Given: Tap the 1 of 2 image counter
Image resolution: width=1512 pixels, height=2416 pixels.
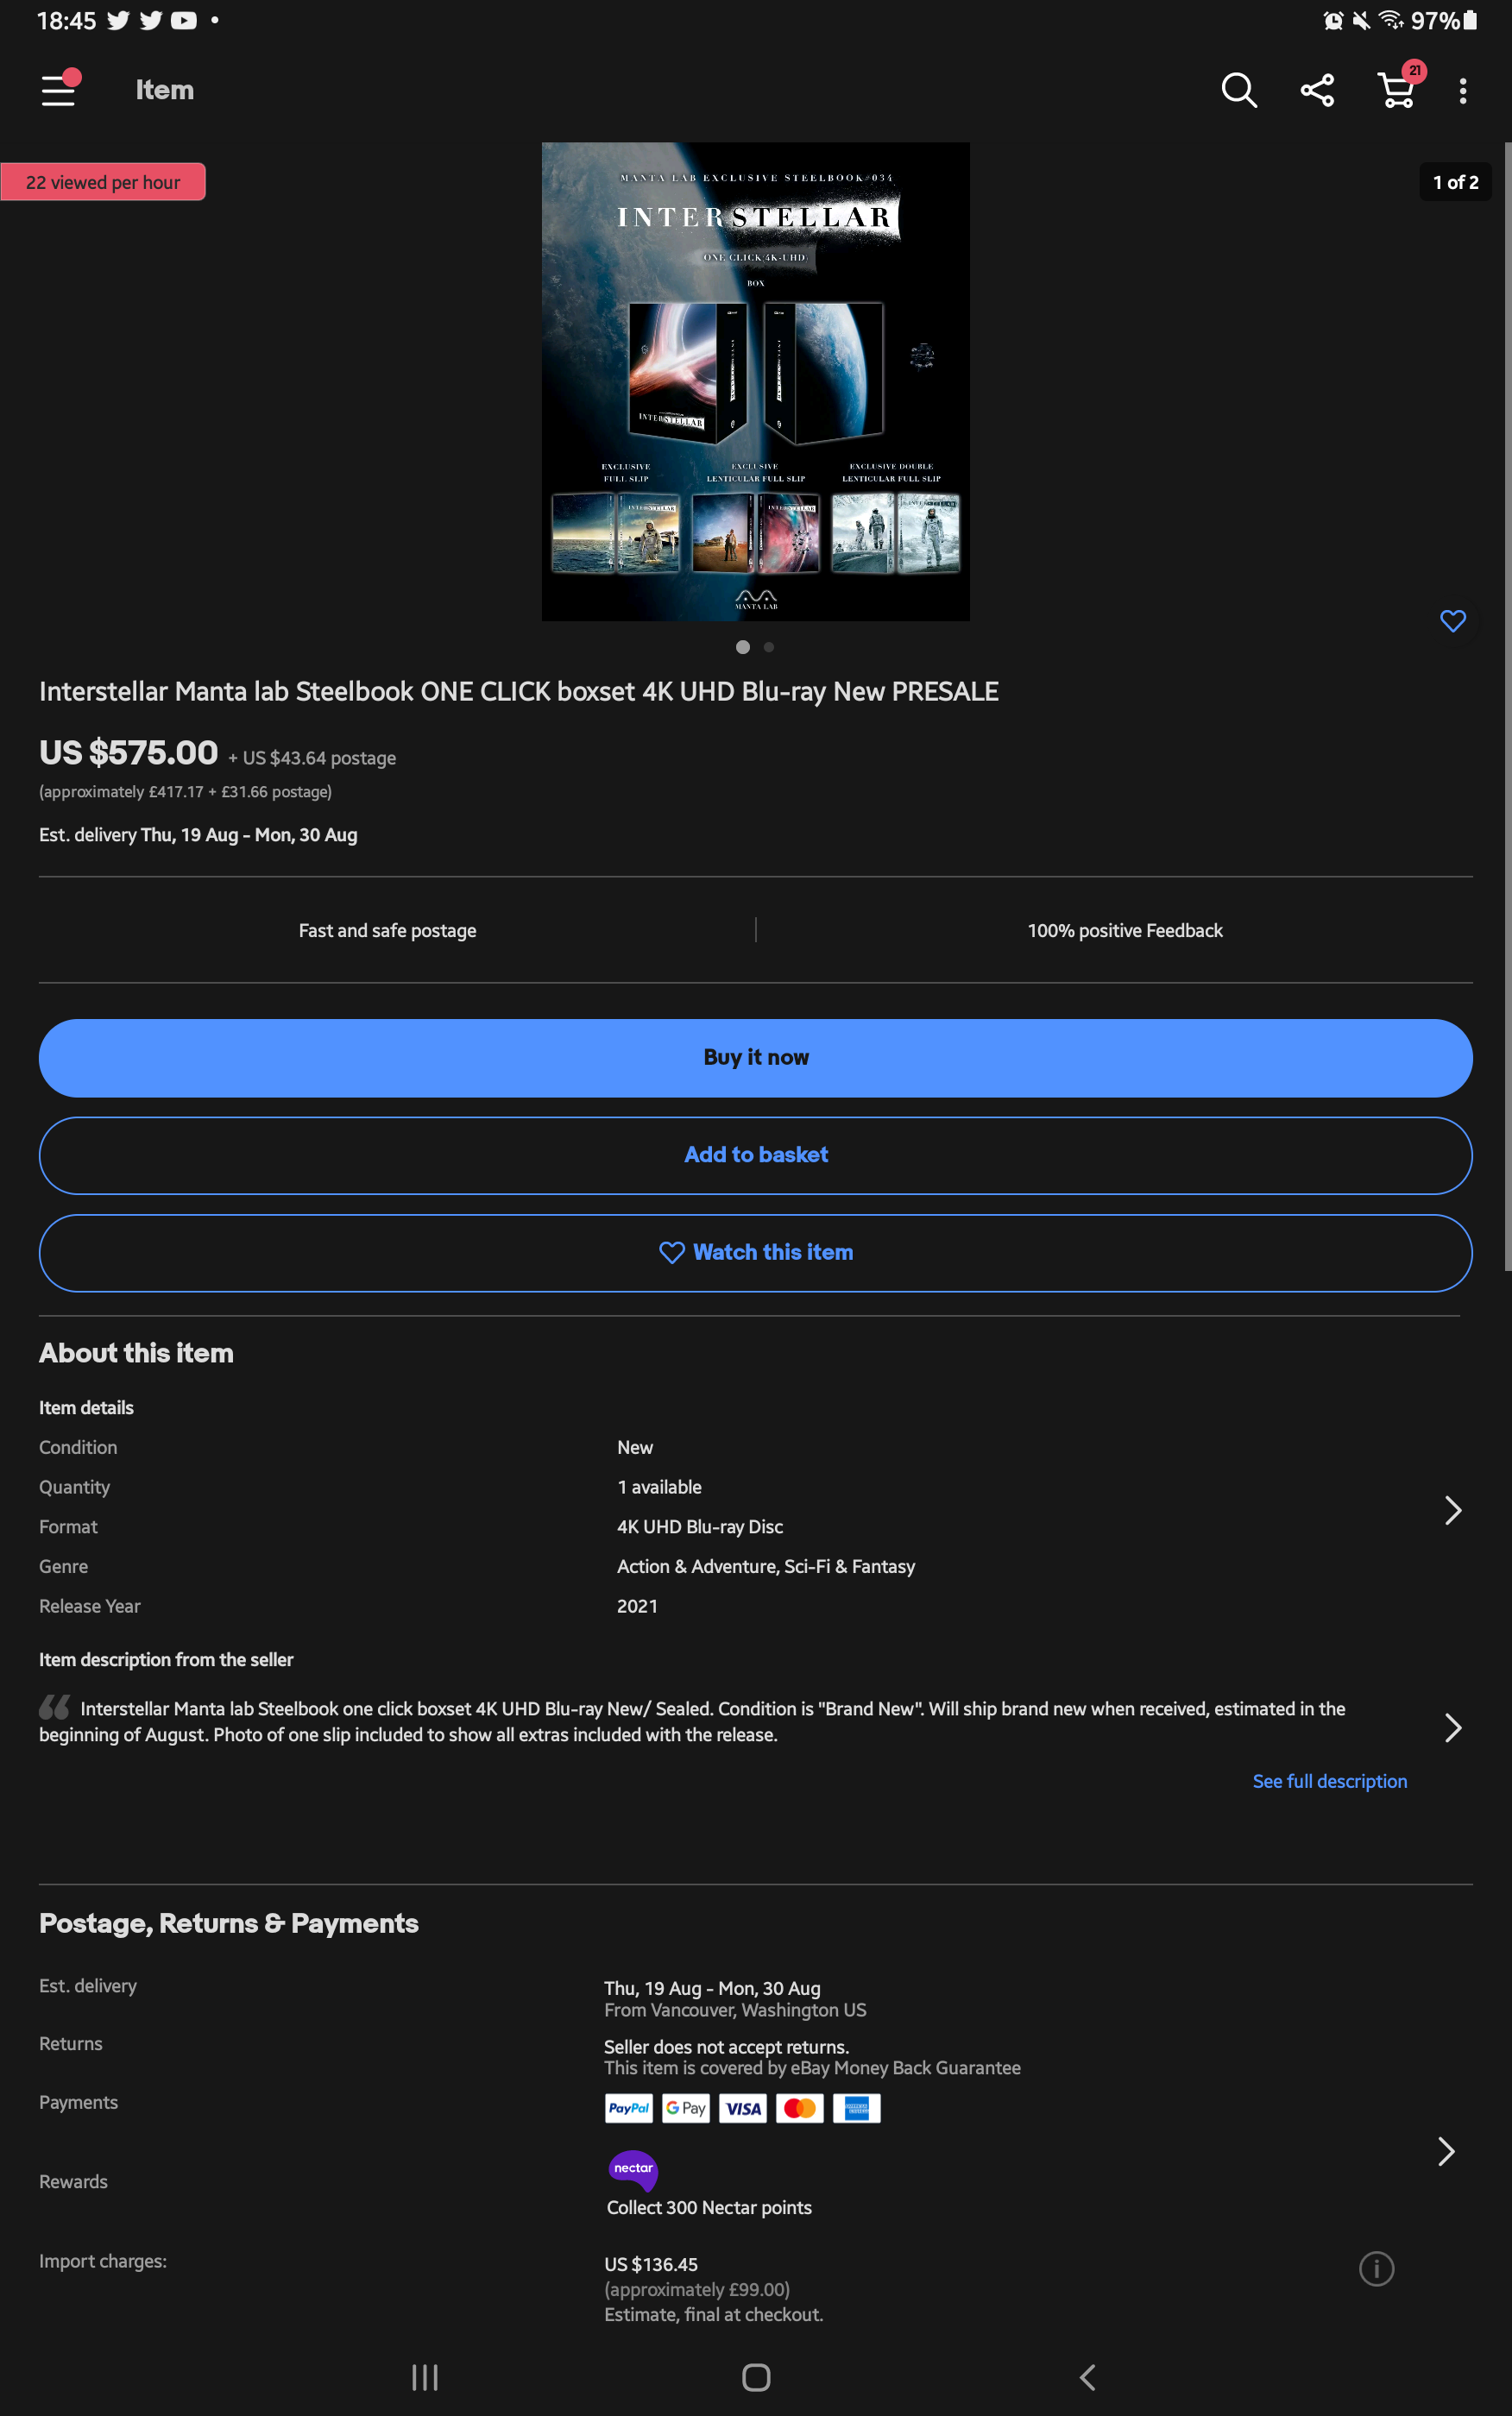Looking at the screenshot, I should pos(1455,182).
